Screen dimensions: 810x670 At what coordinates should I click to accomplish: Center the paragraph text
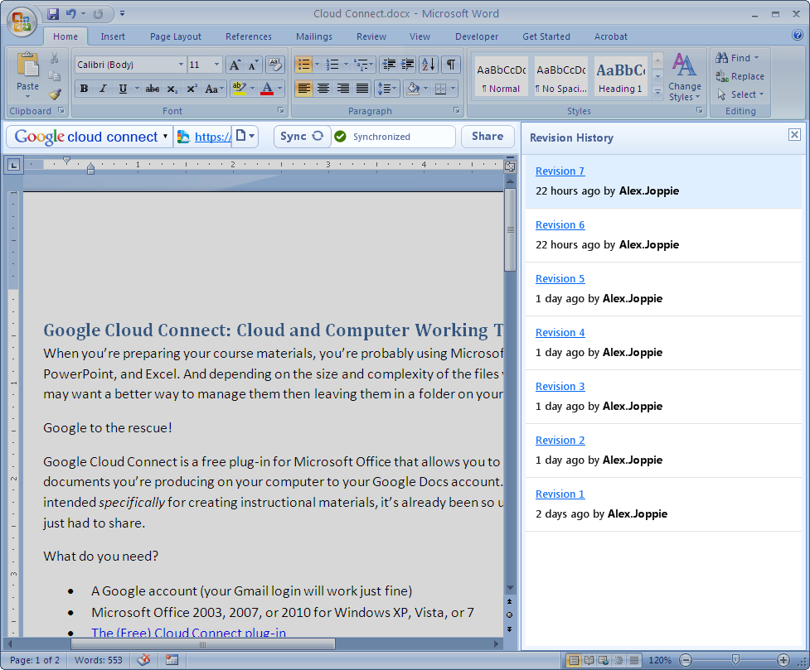click(x=323, y=89)
